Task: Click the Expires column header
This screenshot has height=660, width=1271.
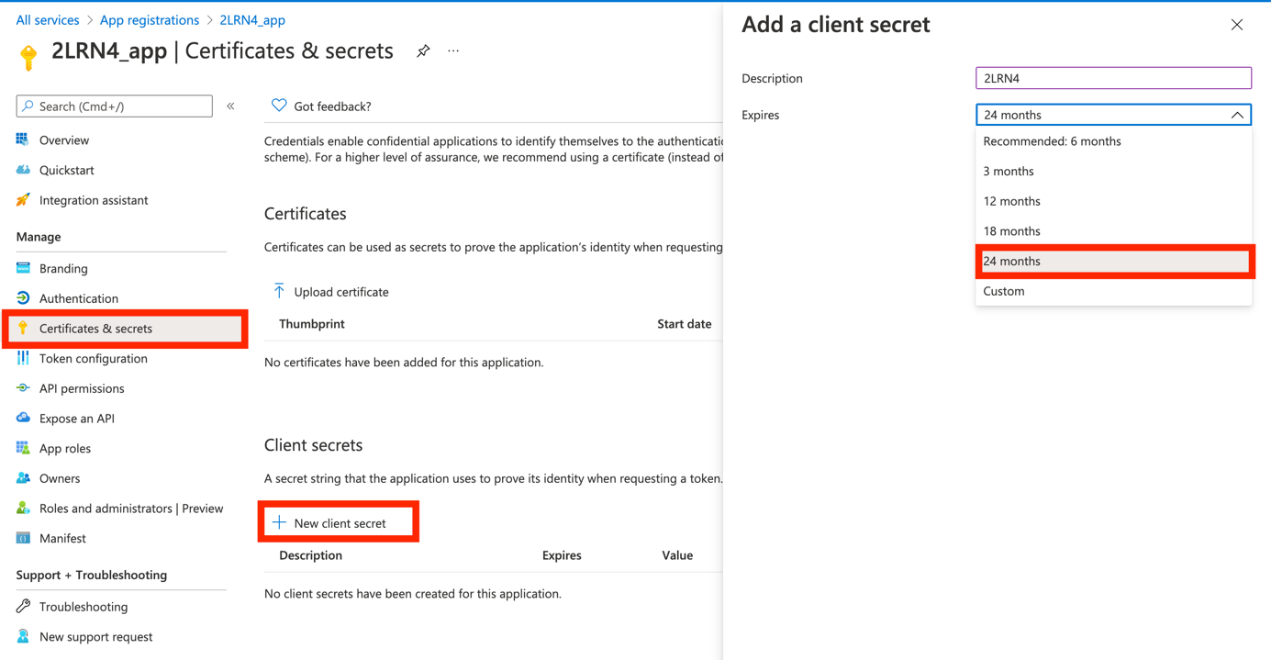Action: pyautogui.click(x=562, y=554)
